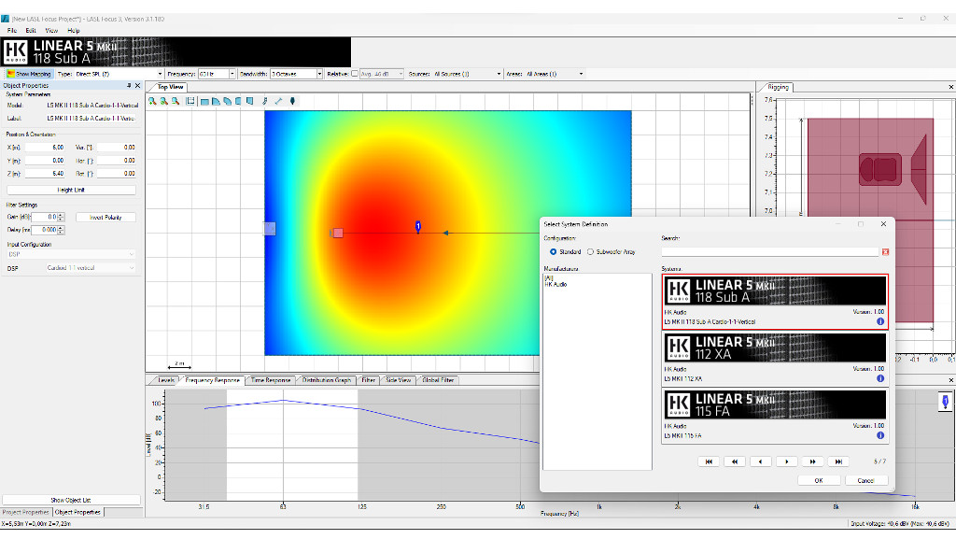Confirm dialog with OK button
This screenshot has height=539, width=956.
click(818, 480)
